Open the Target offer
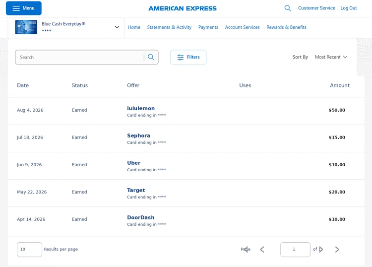This screenshot has width=372, height=267. pos(136,190)
